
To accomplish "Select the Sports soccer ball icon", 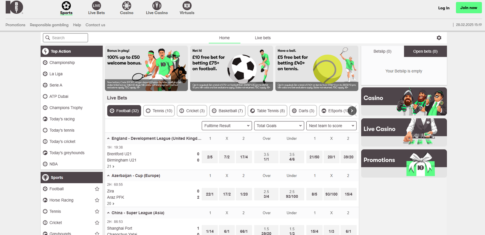I will click(x=66, y=6).
